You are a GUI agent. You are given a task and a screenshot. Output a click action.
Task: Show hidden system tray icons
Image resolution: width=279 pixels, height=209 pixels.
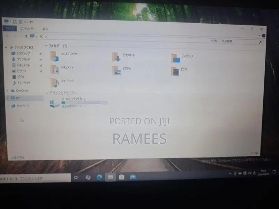tap(230, 173)
